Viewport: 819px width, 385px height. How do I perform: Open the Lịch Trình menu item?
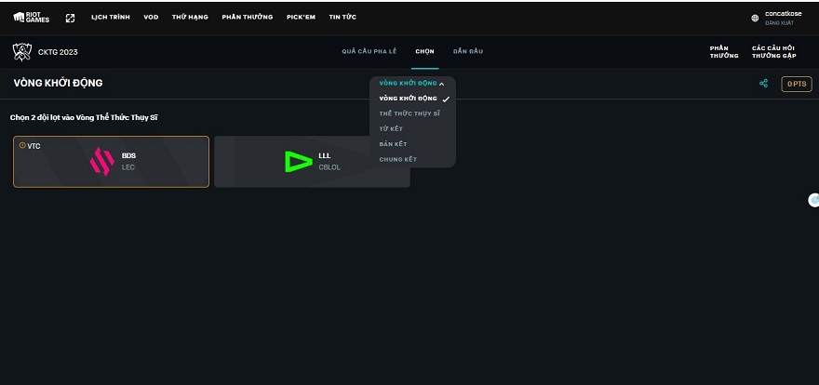pyautogui.click(x=111, y=18)
